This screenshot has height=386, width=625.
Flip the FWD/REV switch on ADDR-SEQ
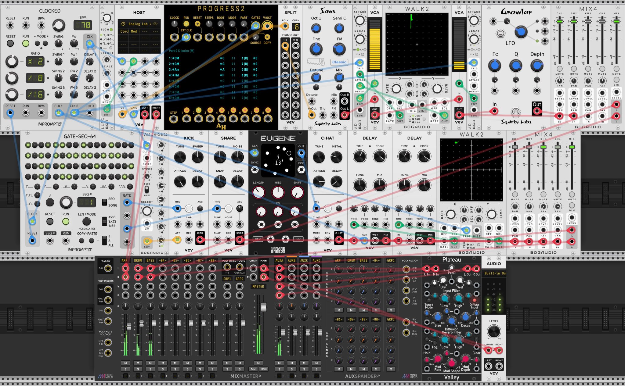pos(147,189)
